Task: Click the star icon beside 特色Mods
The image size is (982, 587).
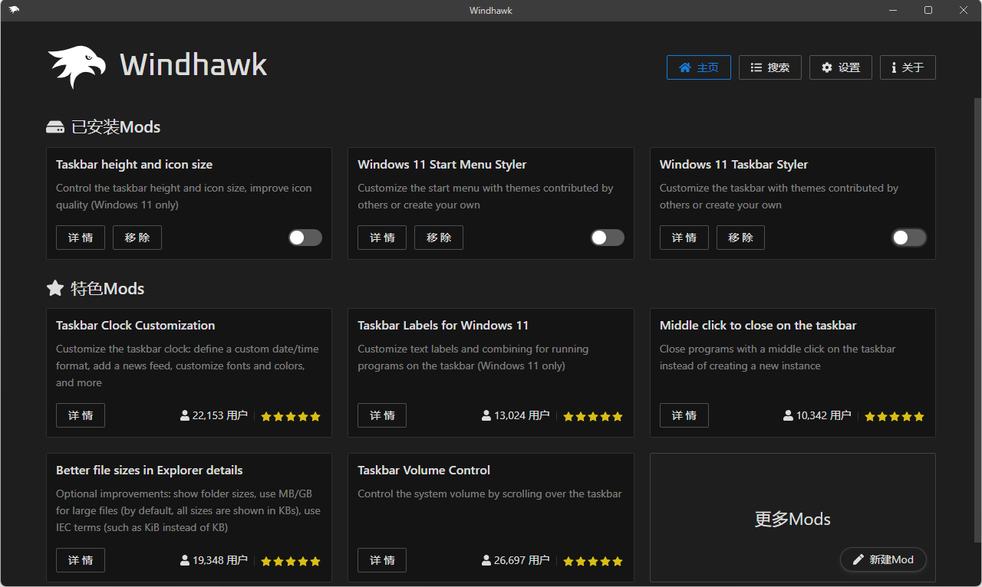Action: (x=55, y=288)
